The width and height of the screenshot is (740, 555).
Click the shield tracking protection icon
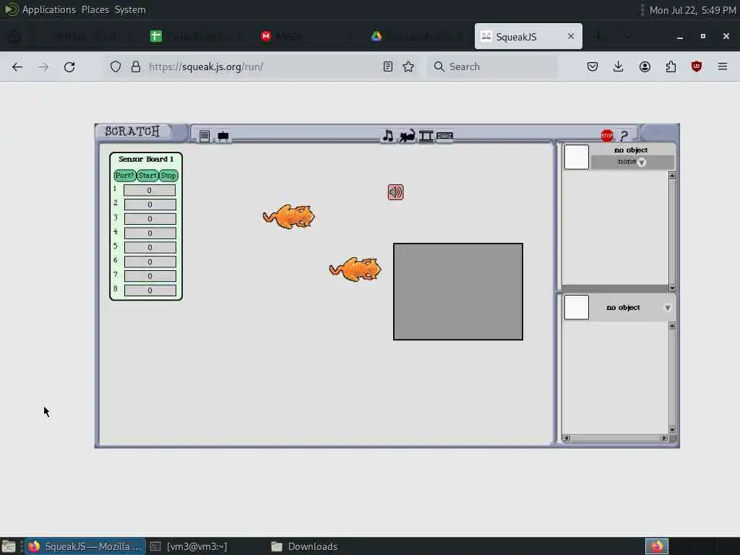116,66
